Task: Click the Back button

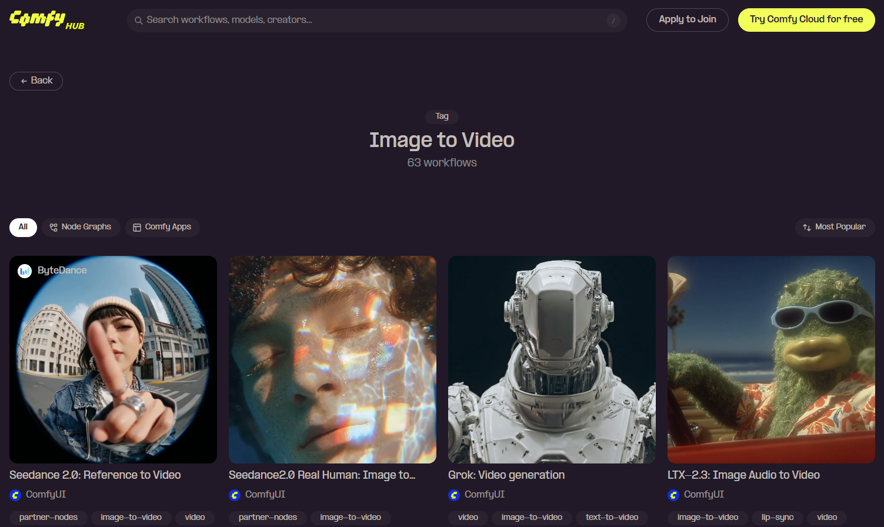Action: pos(36,81)
